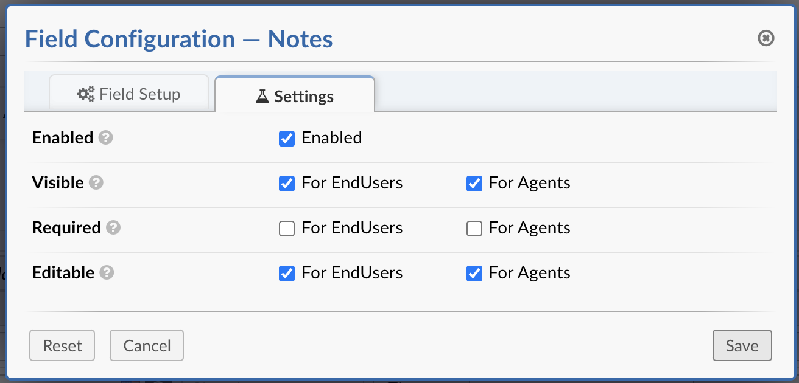Toggle Visible For Agents checkbox
The width and height of the screenshot is (799, 383).
[x=474, y=184]
